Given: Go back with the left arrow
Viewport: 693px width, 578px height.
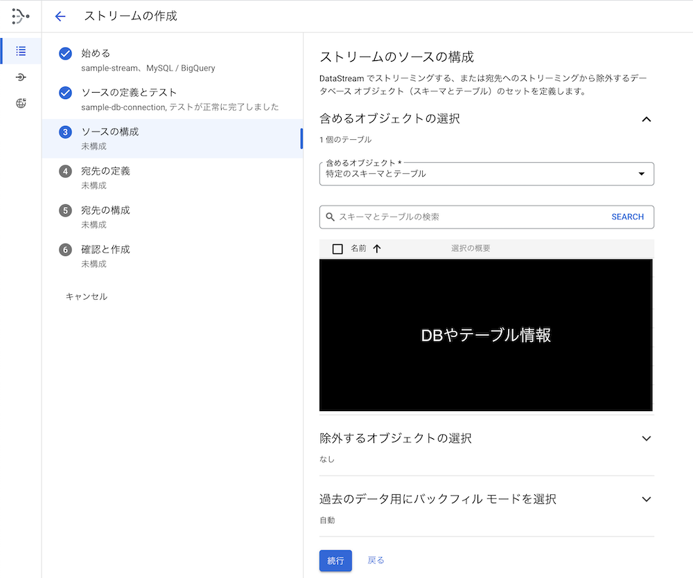Looking at the screenshot, I should pyautogui.click(x=60, y=17).
